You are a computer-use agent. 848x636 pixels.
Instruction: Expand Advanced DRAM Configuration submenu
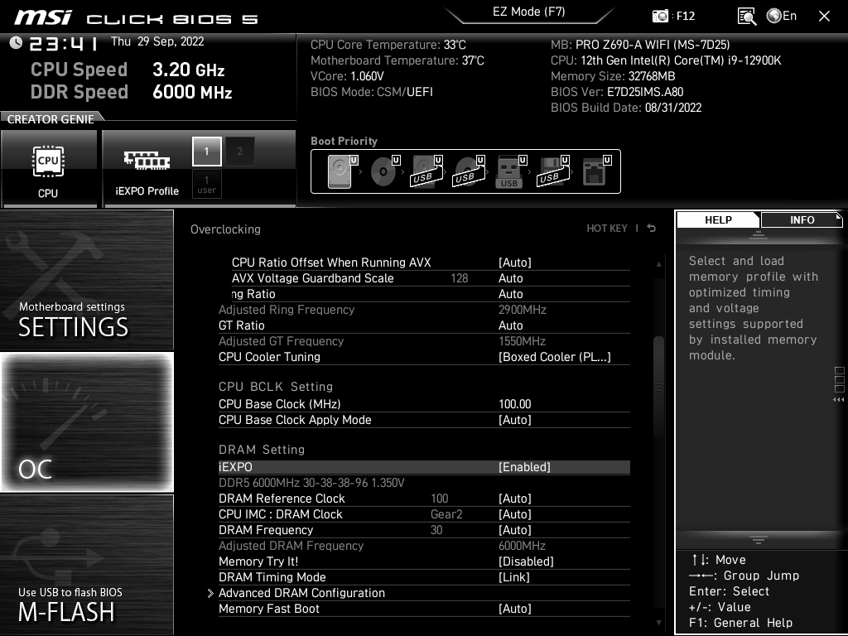301,593
